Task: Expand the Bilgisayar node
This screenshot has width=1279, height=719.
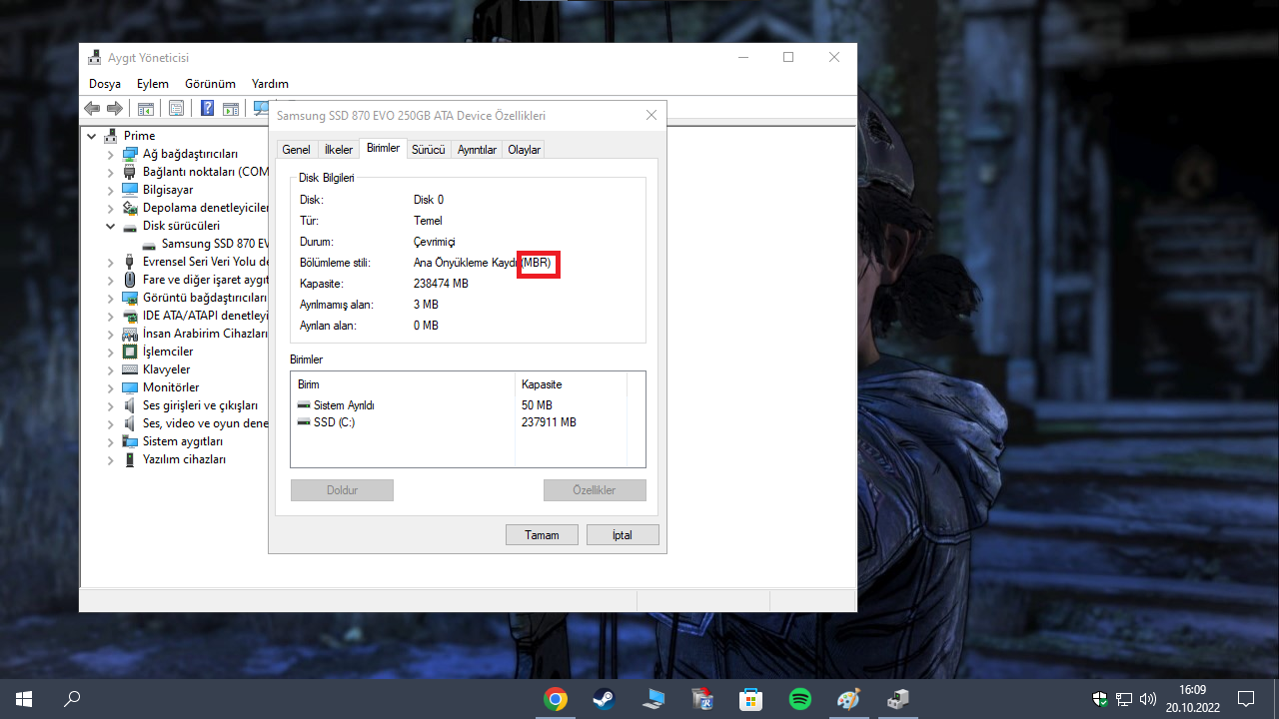Action: point(111,190)
